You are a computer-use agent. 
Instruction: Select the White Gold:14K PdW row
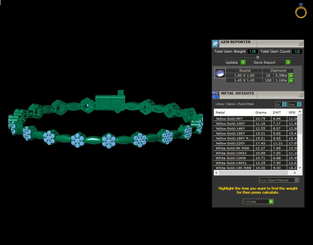256,168
